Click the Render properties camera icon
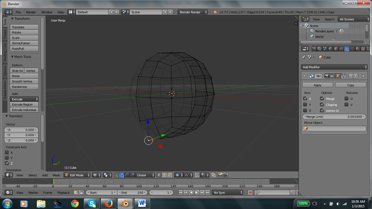 (x=314, y=49)
